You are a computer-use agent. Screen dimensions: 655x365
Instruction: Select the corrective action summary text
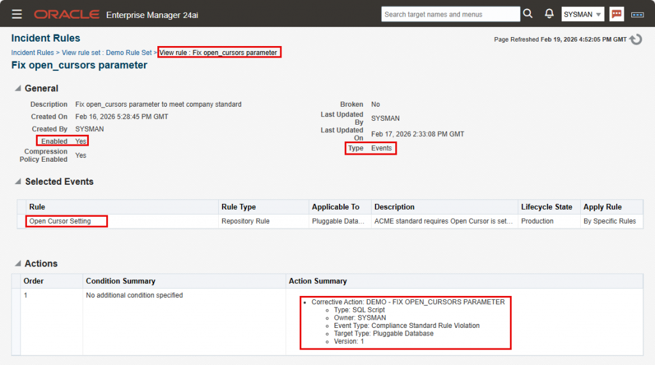pyautogui.click(x=408, y=302)
